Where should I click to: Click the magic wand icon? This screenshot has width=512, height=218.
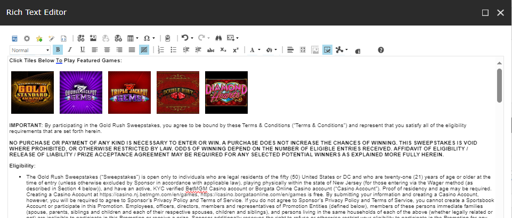pyautogui.click(x=51, y=38)
